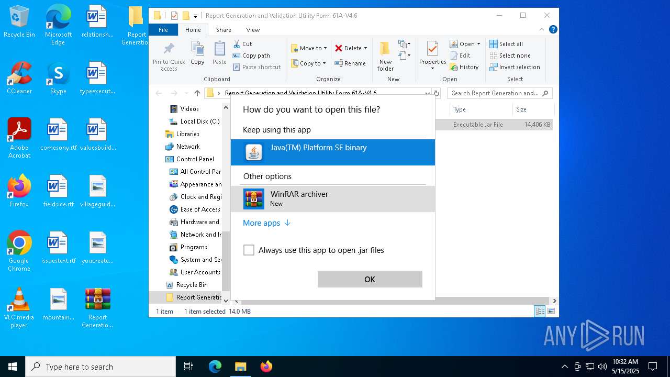Open Quick Access Toolbar customize dropdown

click(195, 16)
